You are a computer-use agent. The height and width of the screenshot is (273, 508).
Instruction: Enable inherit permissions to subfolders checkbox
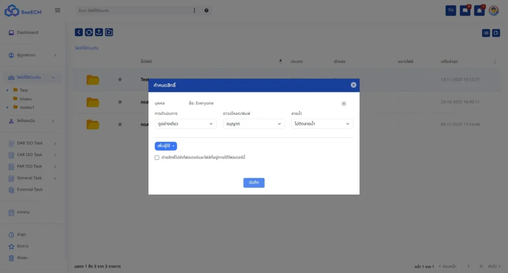[x=157, y=158]
